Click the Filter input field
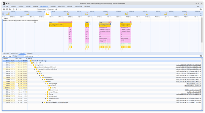The image size is (205, 113). 18,56
